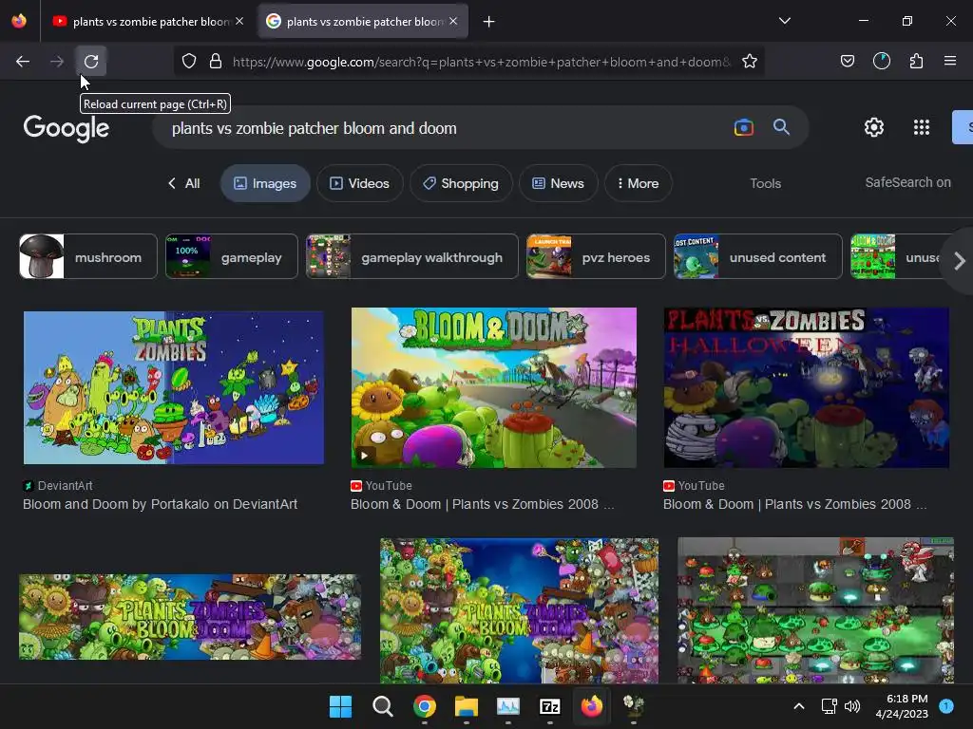Select the gameplay walkthrough chip
The image size is (973, 729).
412,256
